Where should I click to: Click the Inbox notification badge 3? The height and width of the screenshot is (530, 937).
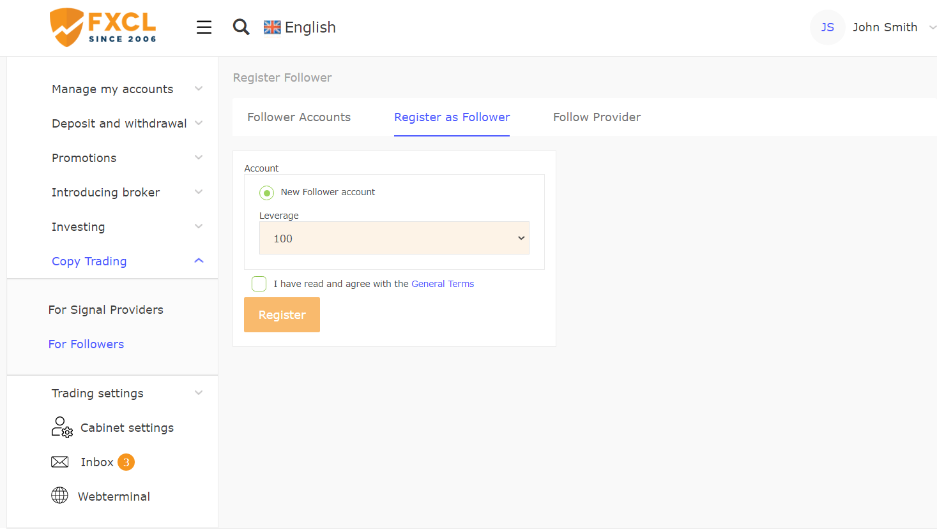[x=126, y=462]
